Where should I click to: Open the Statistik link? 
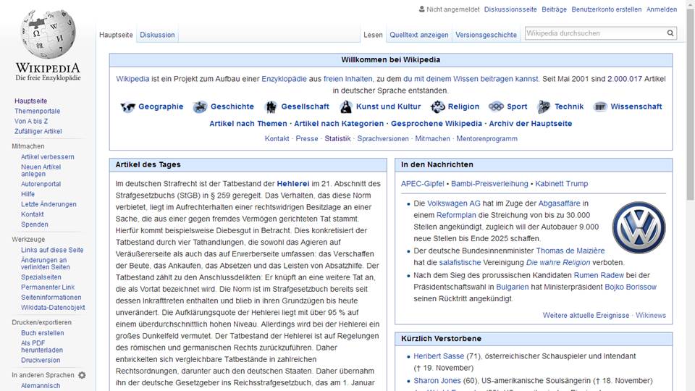click(x=337, y=139)
